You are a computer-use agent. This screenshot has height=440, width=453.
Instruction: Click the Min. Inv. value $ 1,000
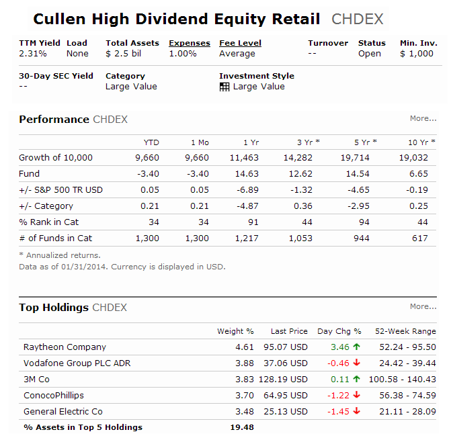(x=417, y=54)
